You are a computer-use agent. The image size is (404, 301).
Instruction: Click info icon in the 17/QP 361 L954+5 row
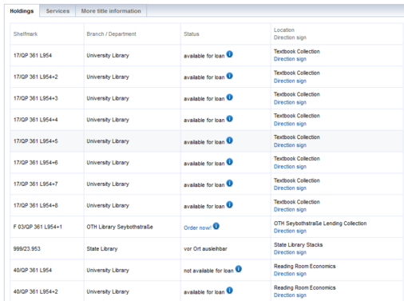coord(229,141)
